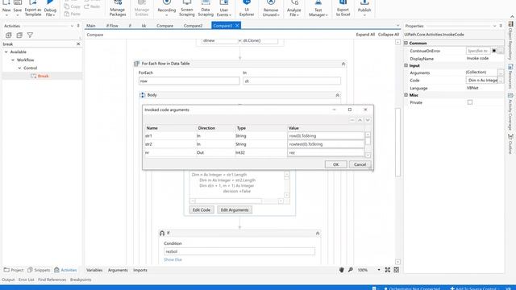Open the Imports panel
The width and height of the screenshot is (516, 290).
click(x=140, y=270)
